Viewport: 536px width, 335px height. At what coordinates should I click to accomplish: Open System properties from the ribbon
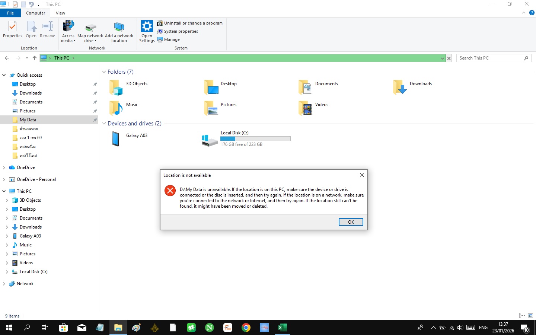(178, 31)
